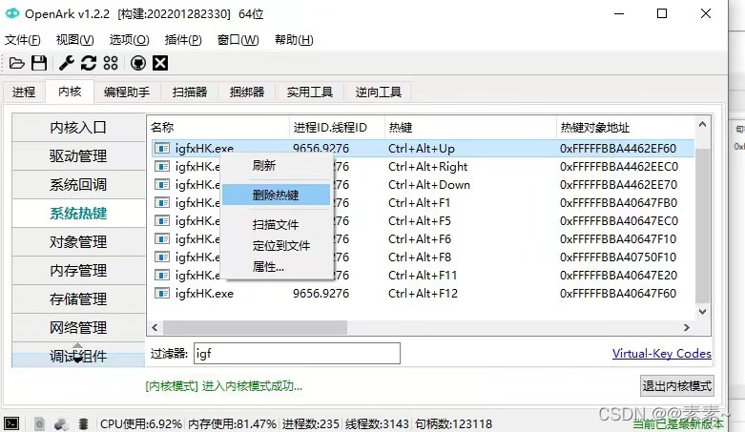
Task: Click icon of the Ctrl+Alt+F12 row
Action: point(162,293)
